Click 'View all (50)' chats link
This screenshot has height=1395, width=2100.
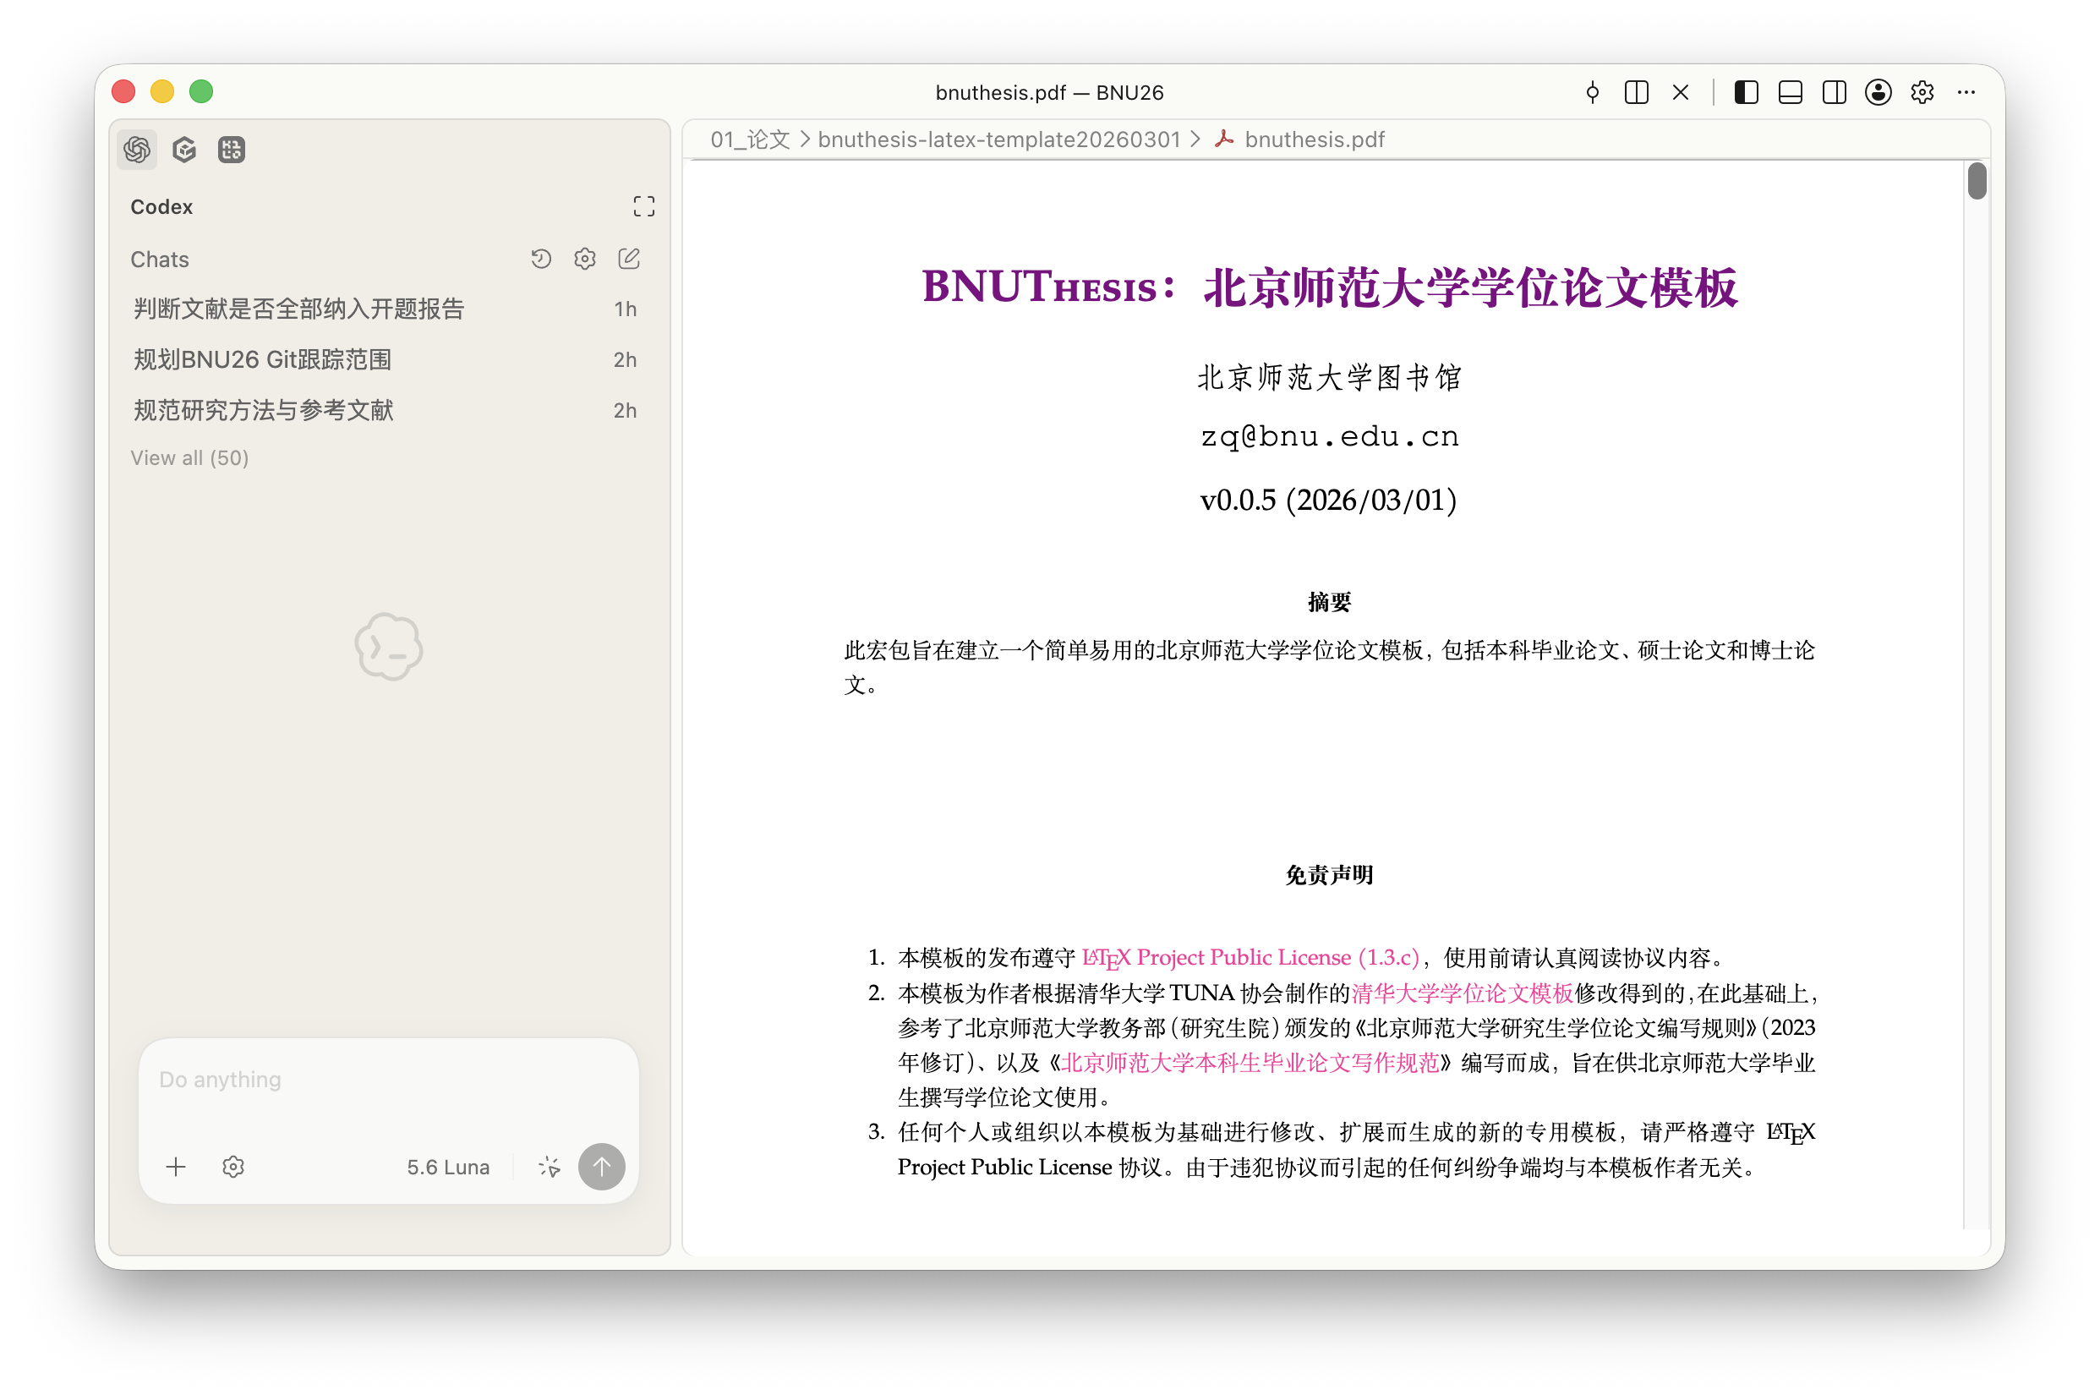pos(189,457)
